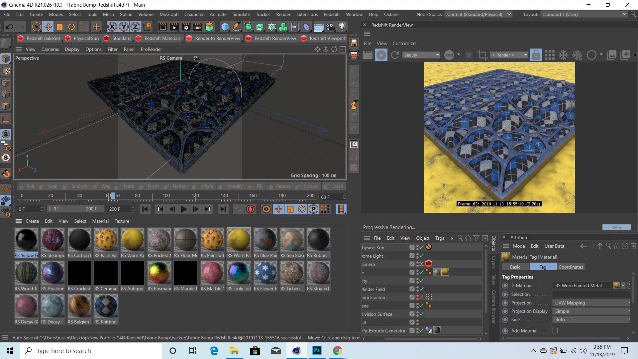
Task: Open the Node Space dropdown
Action: point(478,14)
